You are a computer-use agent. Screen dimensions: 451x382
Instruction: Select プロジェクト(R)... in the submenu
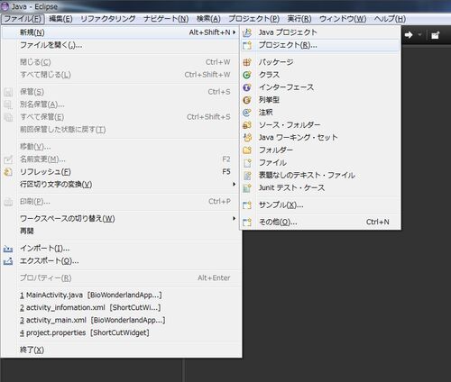pos(320,45)
